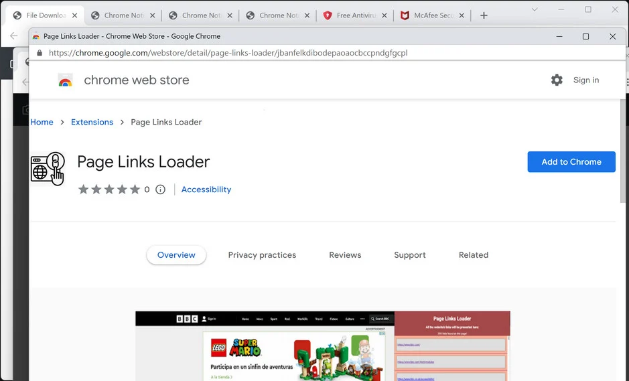Screen dimensions: 629x381
Task: Go back in the background Chrome window
Action: [x=14, y=35]
